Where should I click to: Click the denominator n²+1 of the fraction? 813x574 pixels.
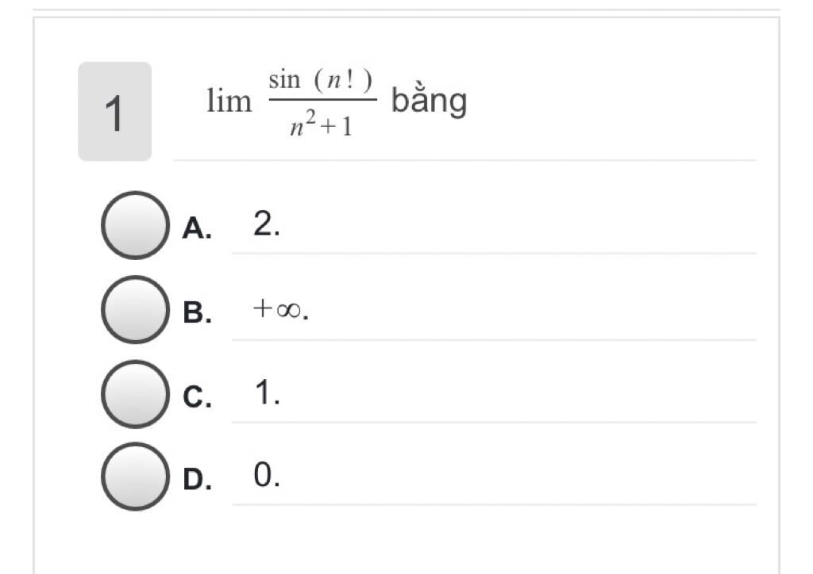(x=322, y=124)
